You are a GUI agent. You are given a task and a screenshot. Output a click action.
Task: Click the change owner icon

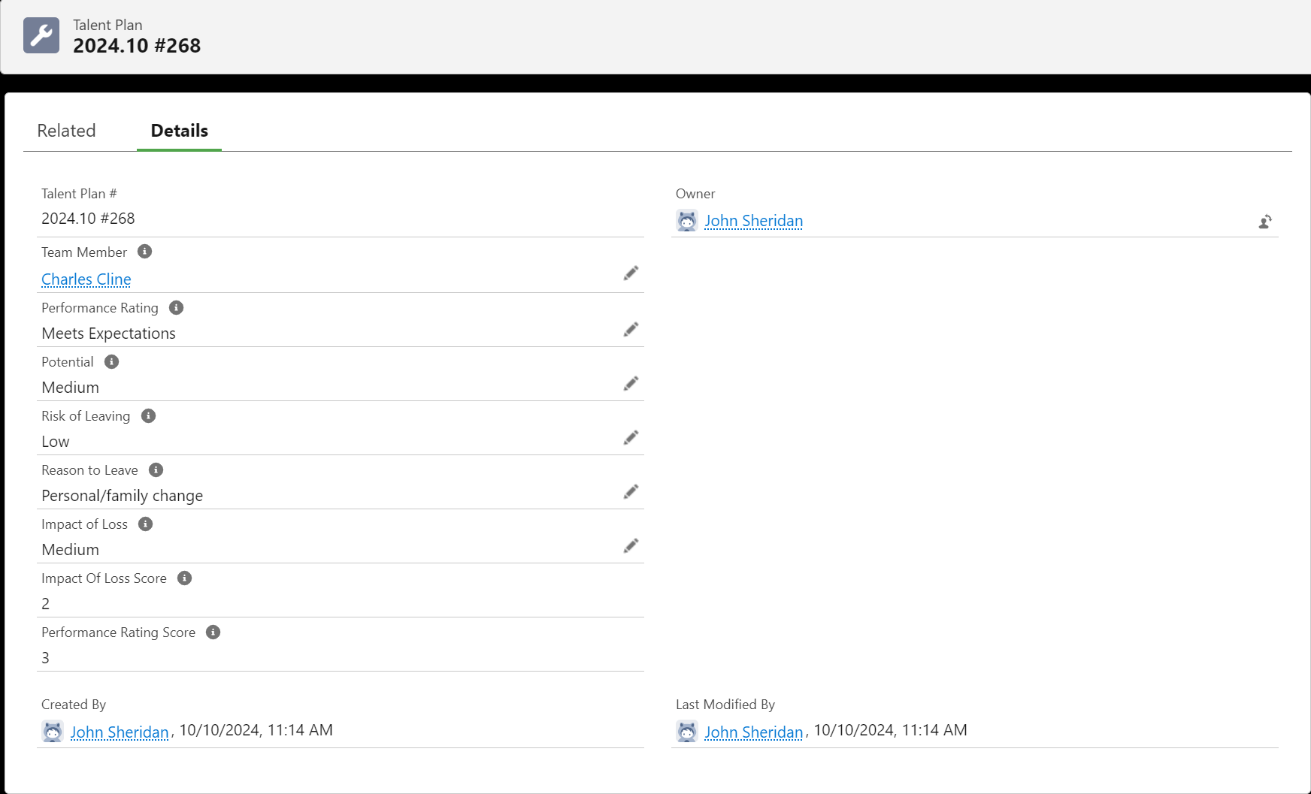point(1265,222)
